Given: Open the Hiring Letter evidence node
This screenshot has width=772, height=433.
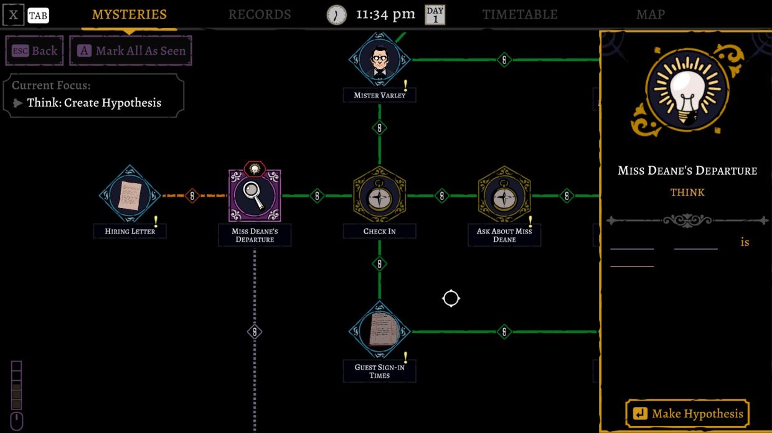Looking at the screenshot, I should [x=130, y=194].
